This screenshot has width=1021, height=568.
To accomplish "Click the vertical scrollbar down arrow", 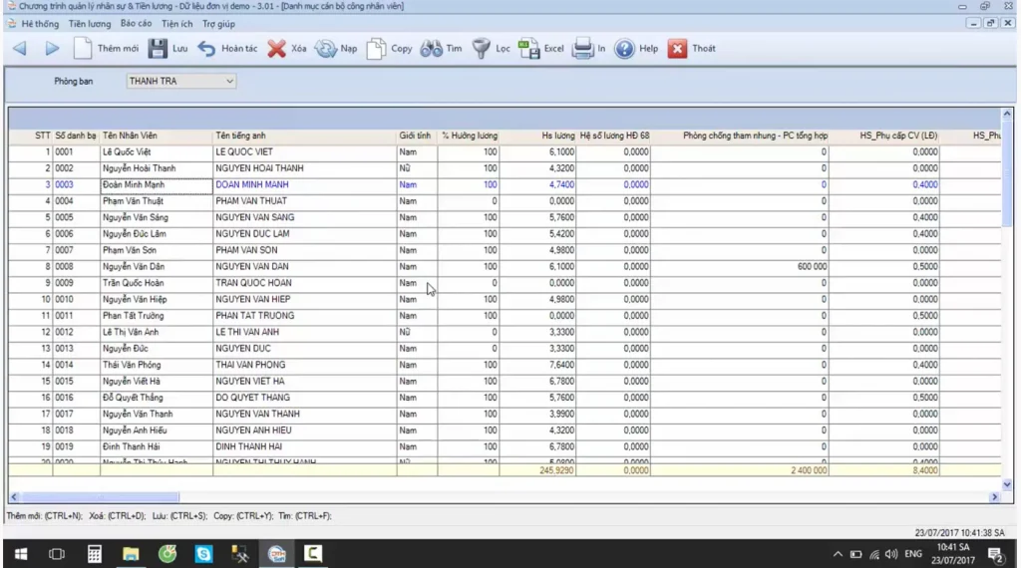I will pyautogui.click(x=1007, y=484).
